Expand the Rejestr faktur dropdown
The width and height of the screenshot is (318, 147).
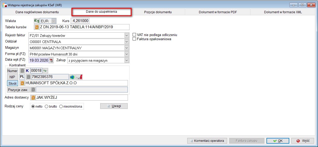[x=127, y=36]
